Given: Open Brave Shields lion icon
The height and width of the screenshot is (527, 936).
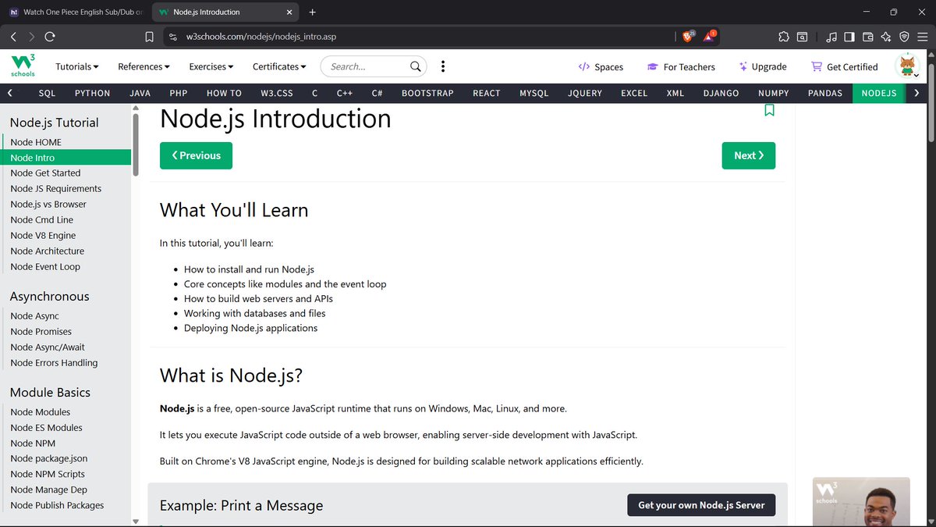Looking at the screenshot, I should [688, 36].
